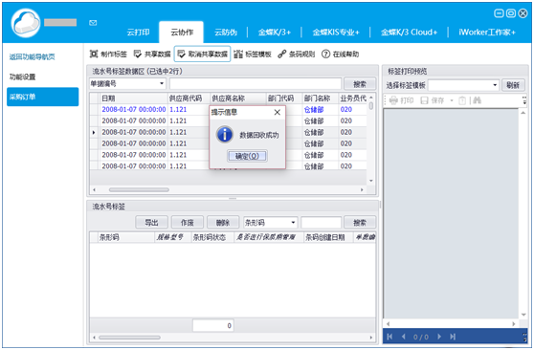The height and width of the screenshot is (350, 534).
Task: Click lower grid horizontal scrollbar thumb
Action: click(x=129, y=338)
